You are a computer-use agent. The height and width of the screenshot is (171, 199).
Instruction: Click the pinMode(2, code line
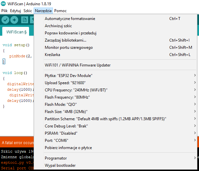21,56
